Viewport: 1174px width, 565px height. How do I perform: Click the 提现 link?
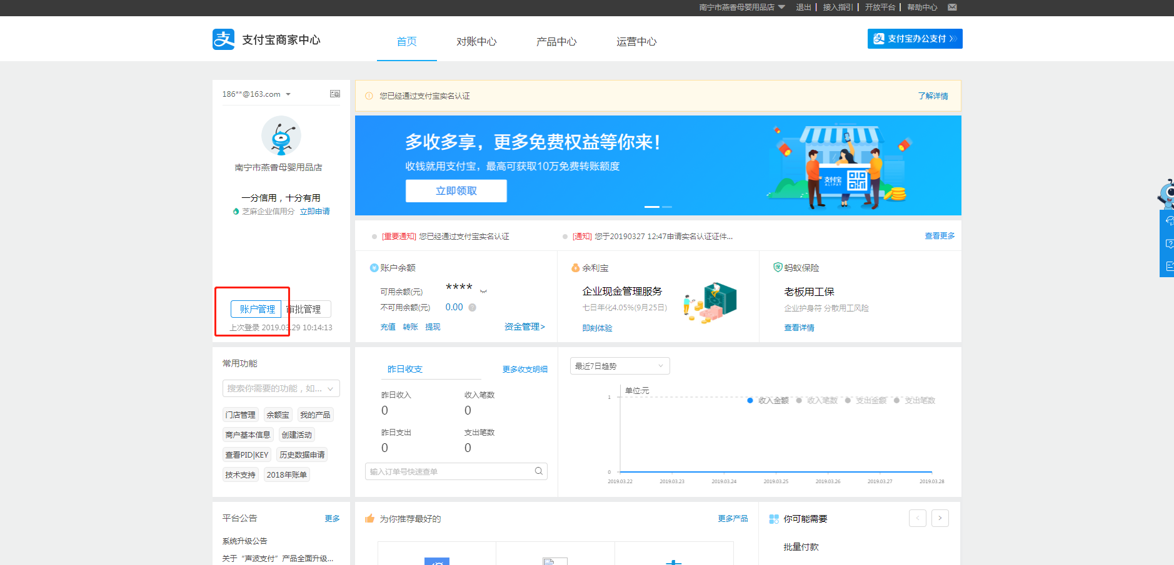tap(433, 327)
